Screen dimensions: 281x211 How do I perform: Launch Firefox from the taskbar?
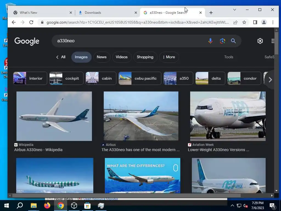click(x=47, y=206)
